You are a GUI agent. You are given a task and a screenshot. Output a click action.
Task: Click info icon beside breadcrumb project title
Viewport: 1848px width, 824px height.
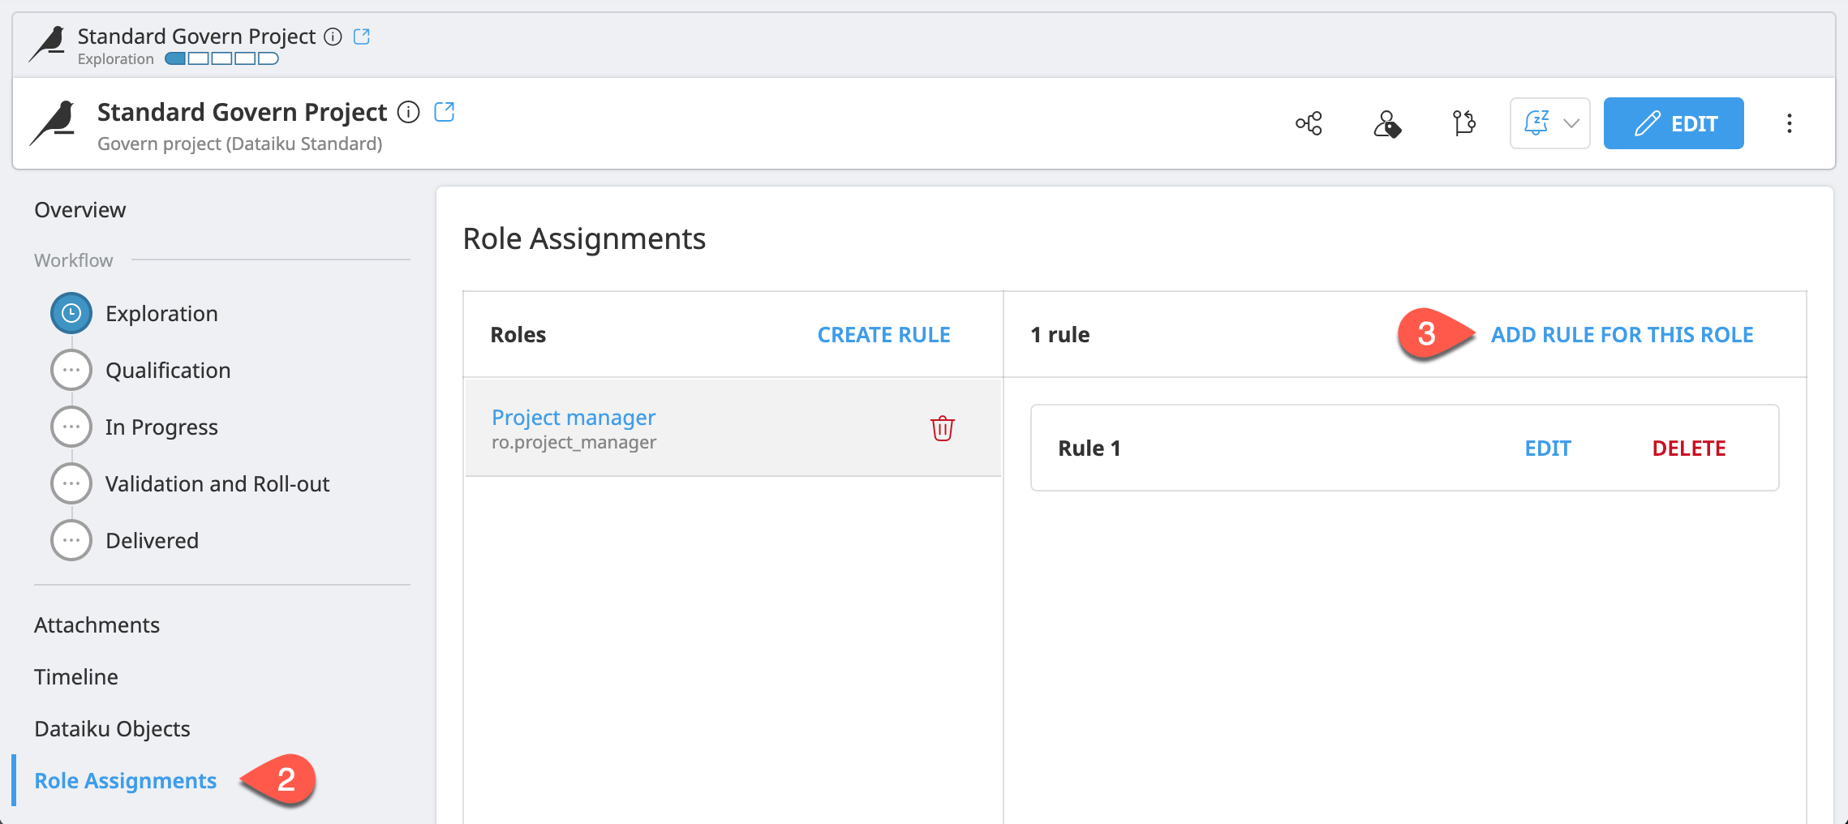pyautogui.click(x=333, y=36)
